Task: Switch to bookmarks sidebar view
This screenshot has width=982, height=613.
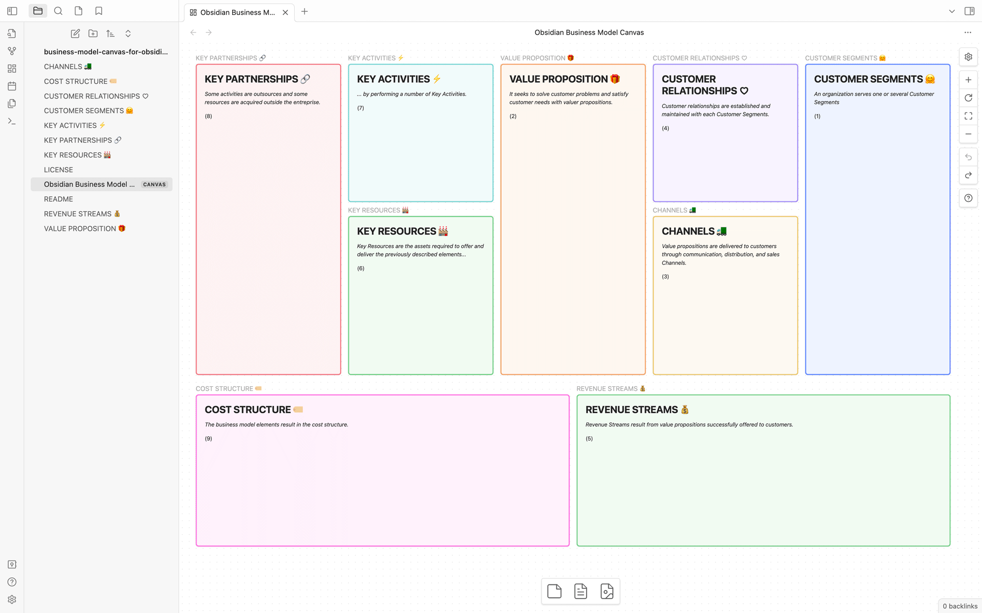Action: point(99,11)
